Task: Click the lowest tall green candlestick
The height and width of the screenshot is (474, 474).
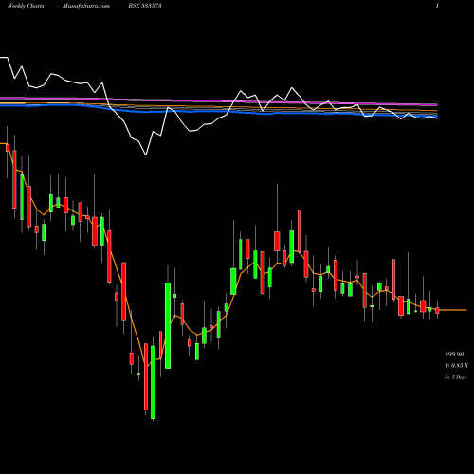Action: [x=153, y=382]
